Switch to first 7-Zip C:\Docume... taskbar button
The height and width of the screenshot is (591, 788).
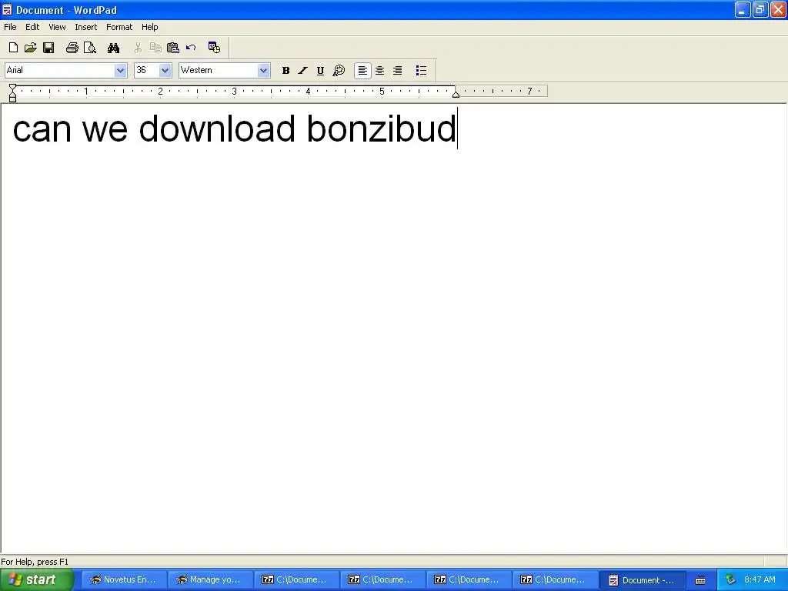296,580
